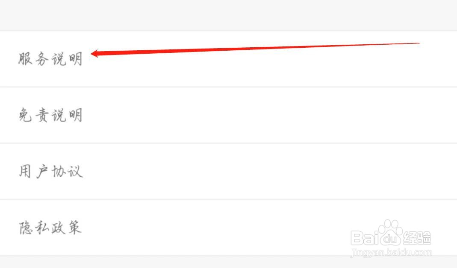
Task: Select the disclaimer (免责说明) row
Action: click(228, 115)
